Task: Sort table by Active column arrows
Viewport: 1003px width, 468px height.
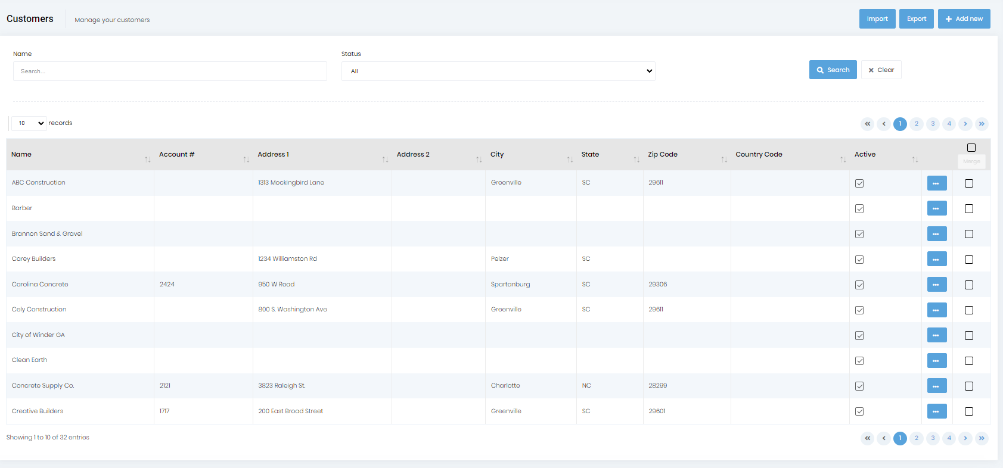Action: point(915,160)
